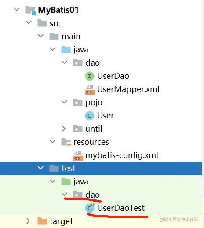Click the resources folder icon

pyautogui.click(x=66, y=143)
